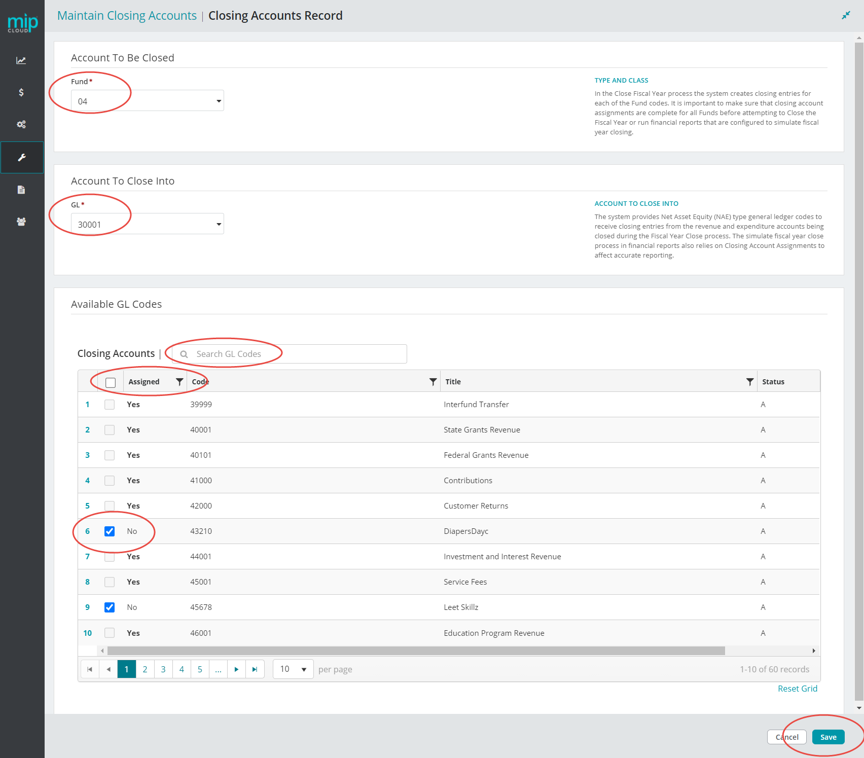This screenshot has width=864, height=758.
Task: Navigate to Maintain Closing Accounts breadcrumb
Action: tap(127, 15)
